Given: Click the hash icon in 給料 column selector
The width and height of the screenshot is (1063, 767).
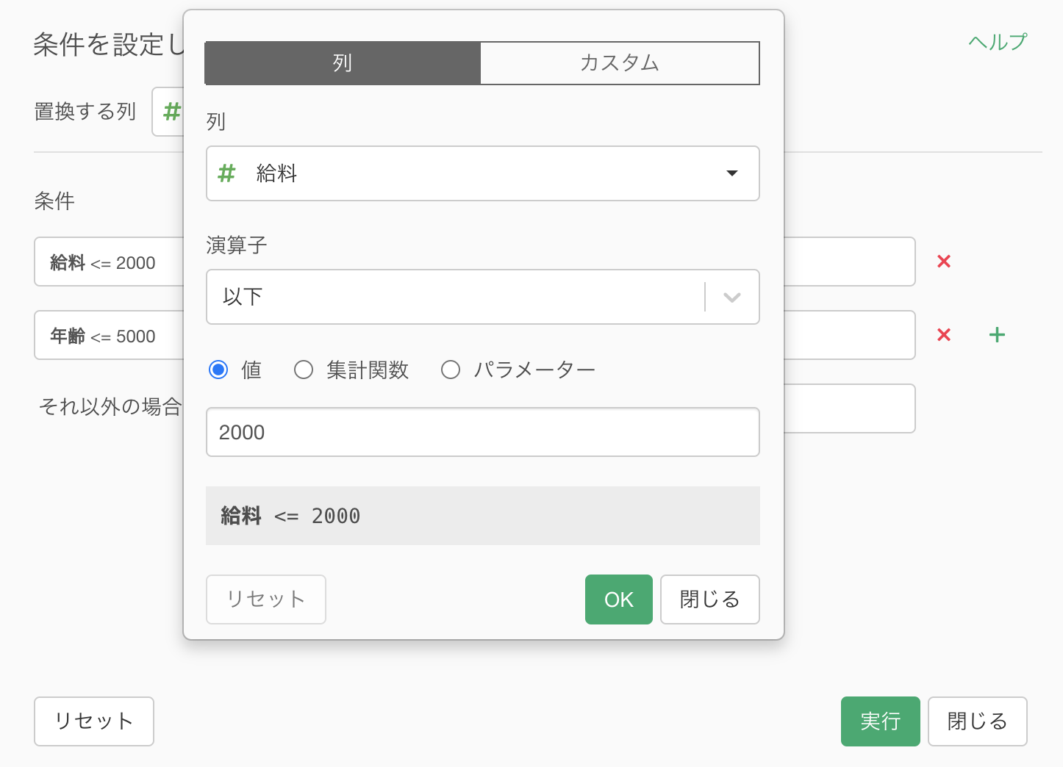Looking at the screenshot, I should pos(226,173).
